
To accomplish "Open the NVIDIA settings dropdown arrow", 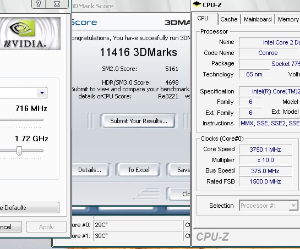I will click(42, 93).
